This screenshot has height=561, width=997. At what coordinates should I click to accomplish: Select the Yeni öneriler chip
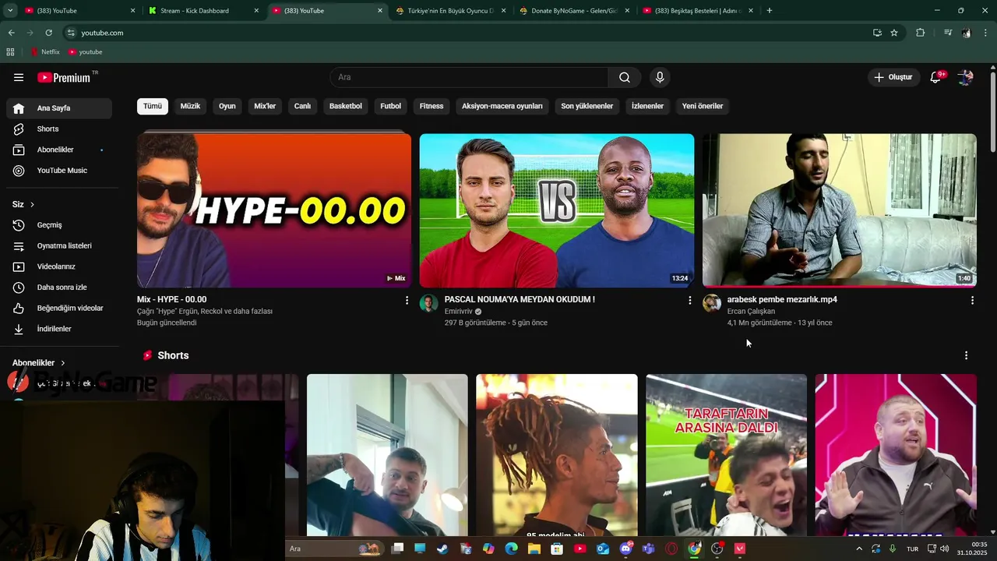pos(703,106)
